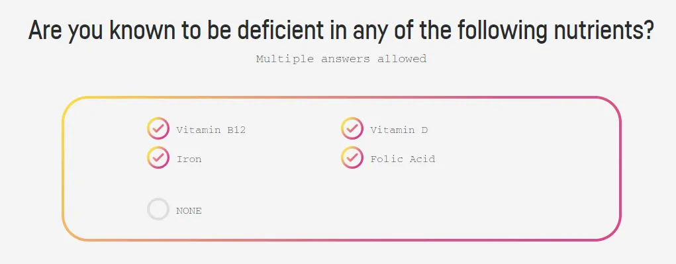Uncheck the Vitamin D checkmark circle
The image size is (676, 264).
352,129
